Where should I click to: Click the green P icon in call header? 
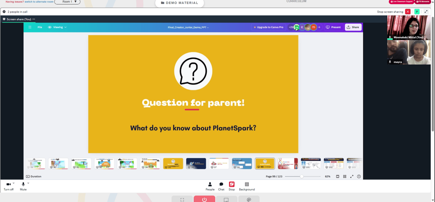pos(417,12)
